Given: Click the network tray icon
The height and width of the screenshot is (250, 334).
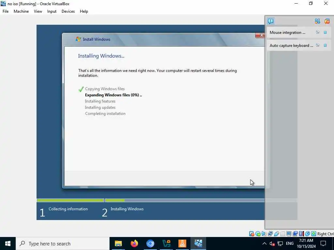Looking at the screenshot, I should [x=280, y=243].
